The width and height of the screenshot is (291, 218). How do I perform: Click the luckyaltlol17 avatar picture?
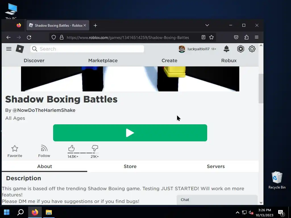click(x=182, y=49)
